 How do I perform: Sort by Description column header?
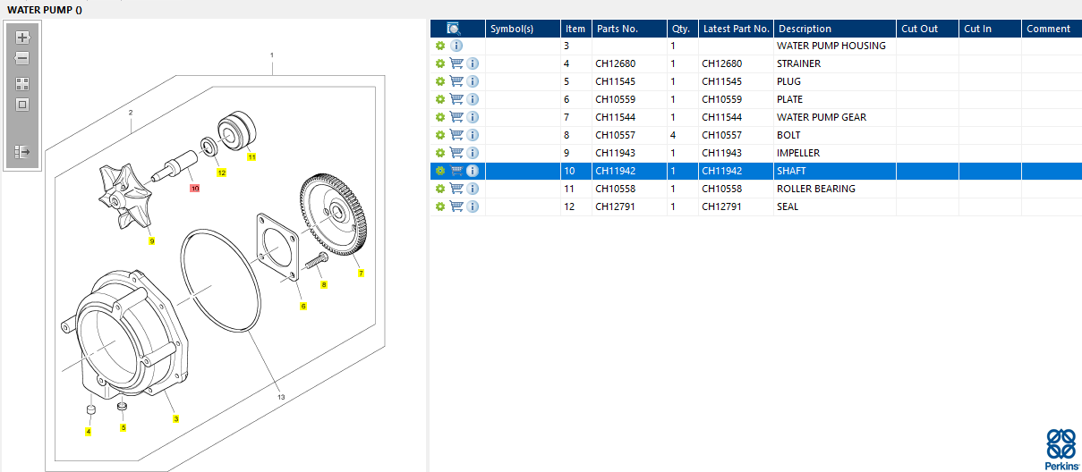coord(835,29)
